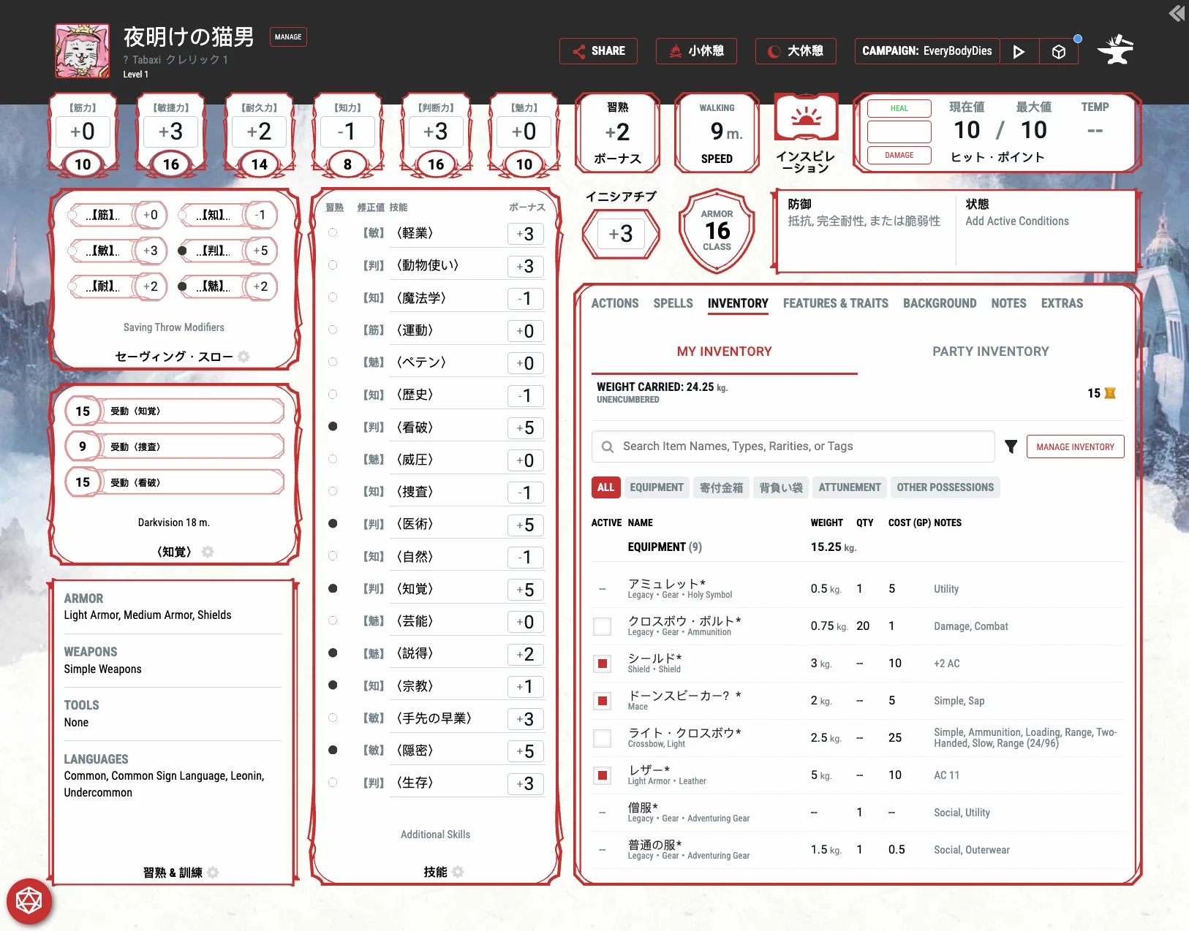Open the senses settings gear icon
This screenshot has height=931, width=1189.
coord(208,552)
